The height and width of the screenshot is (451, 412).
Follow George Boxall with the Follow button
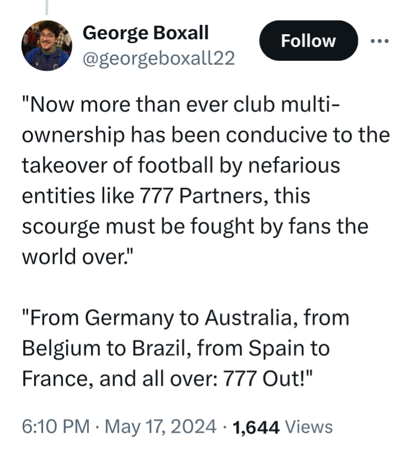(x=309, y=40)
